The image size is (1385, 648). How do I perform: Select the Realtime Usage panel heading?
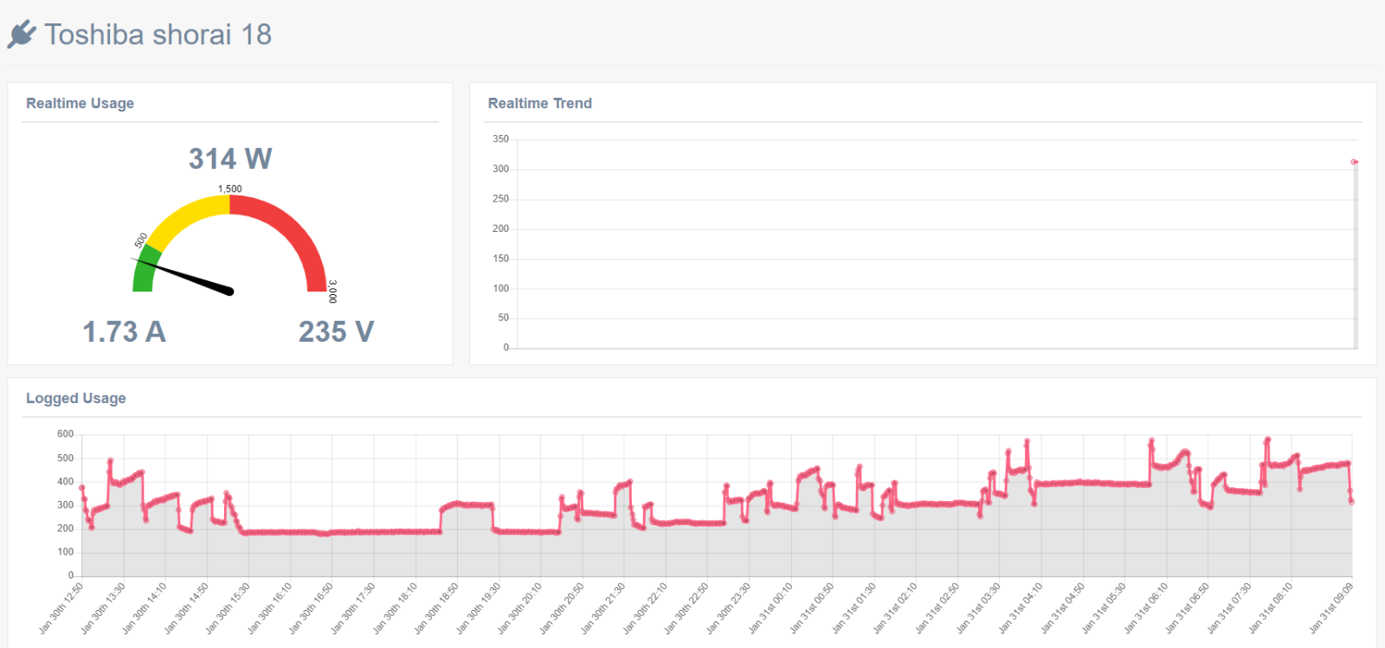click(x=80, y=103)
